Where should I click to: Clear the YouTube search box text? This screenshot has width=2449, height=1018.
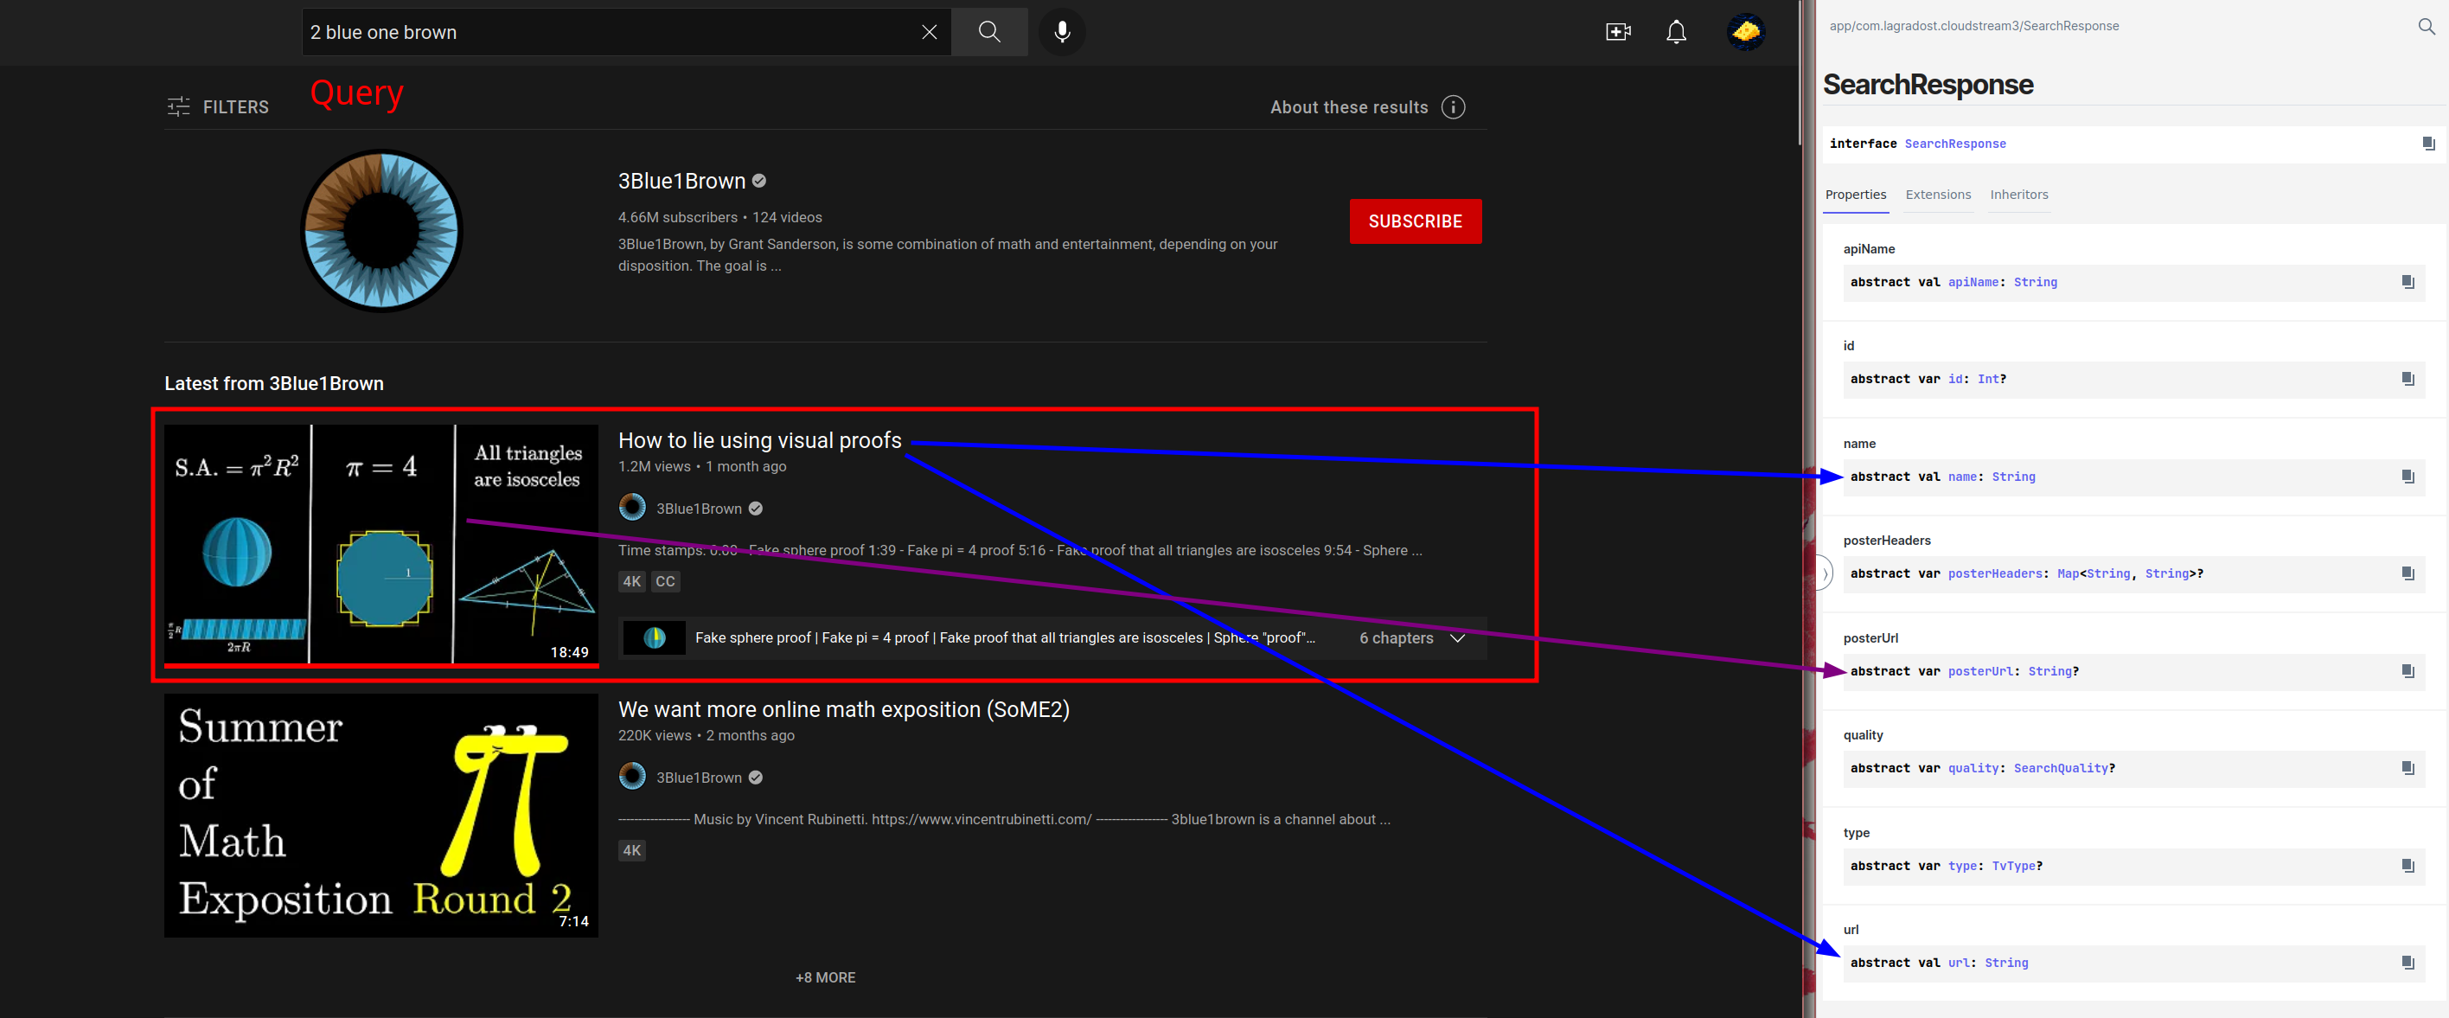(x=929, y=32)
